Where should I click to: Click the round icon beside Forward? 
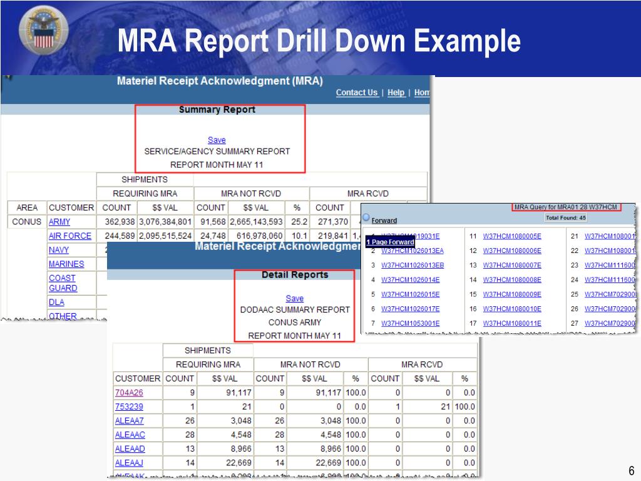tap(366, 217)
